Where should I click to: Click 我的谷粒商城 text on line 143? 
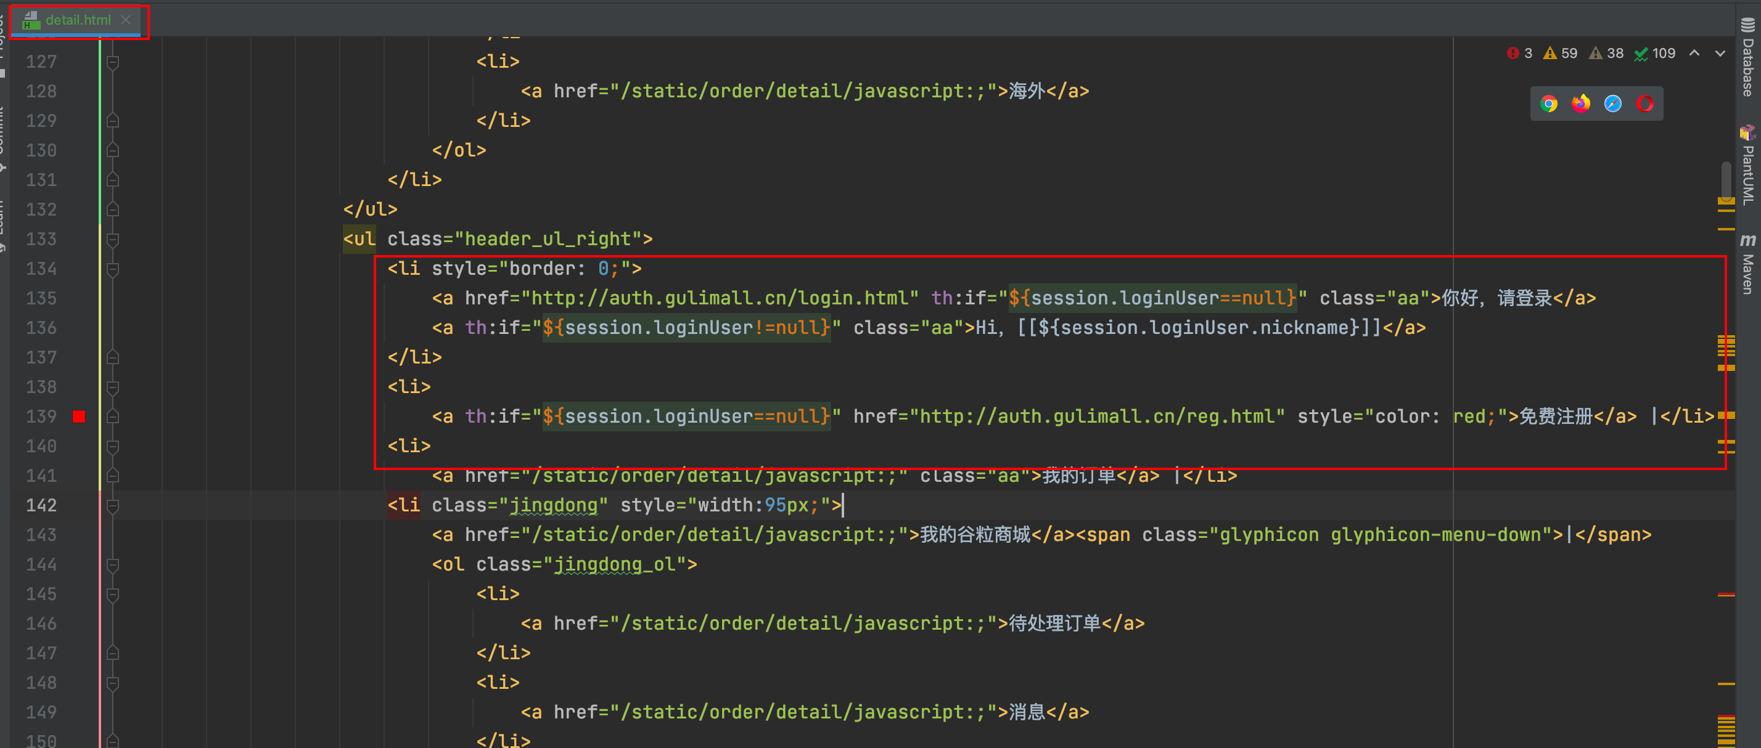point(975,535)
